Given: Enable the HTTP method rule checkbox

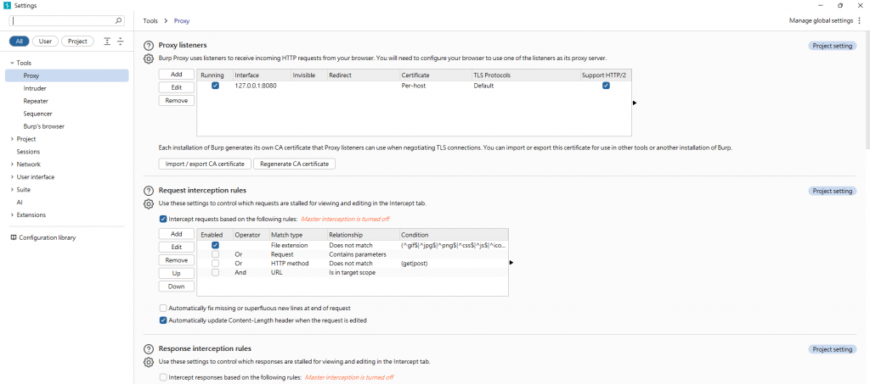Looking at the screenshot, I should coord(215,264).
